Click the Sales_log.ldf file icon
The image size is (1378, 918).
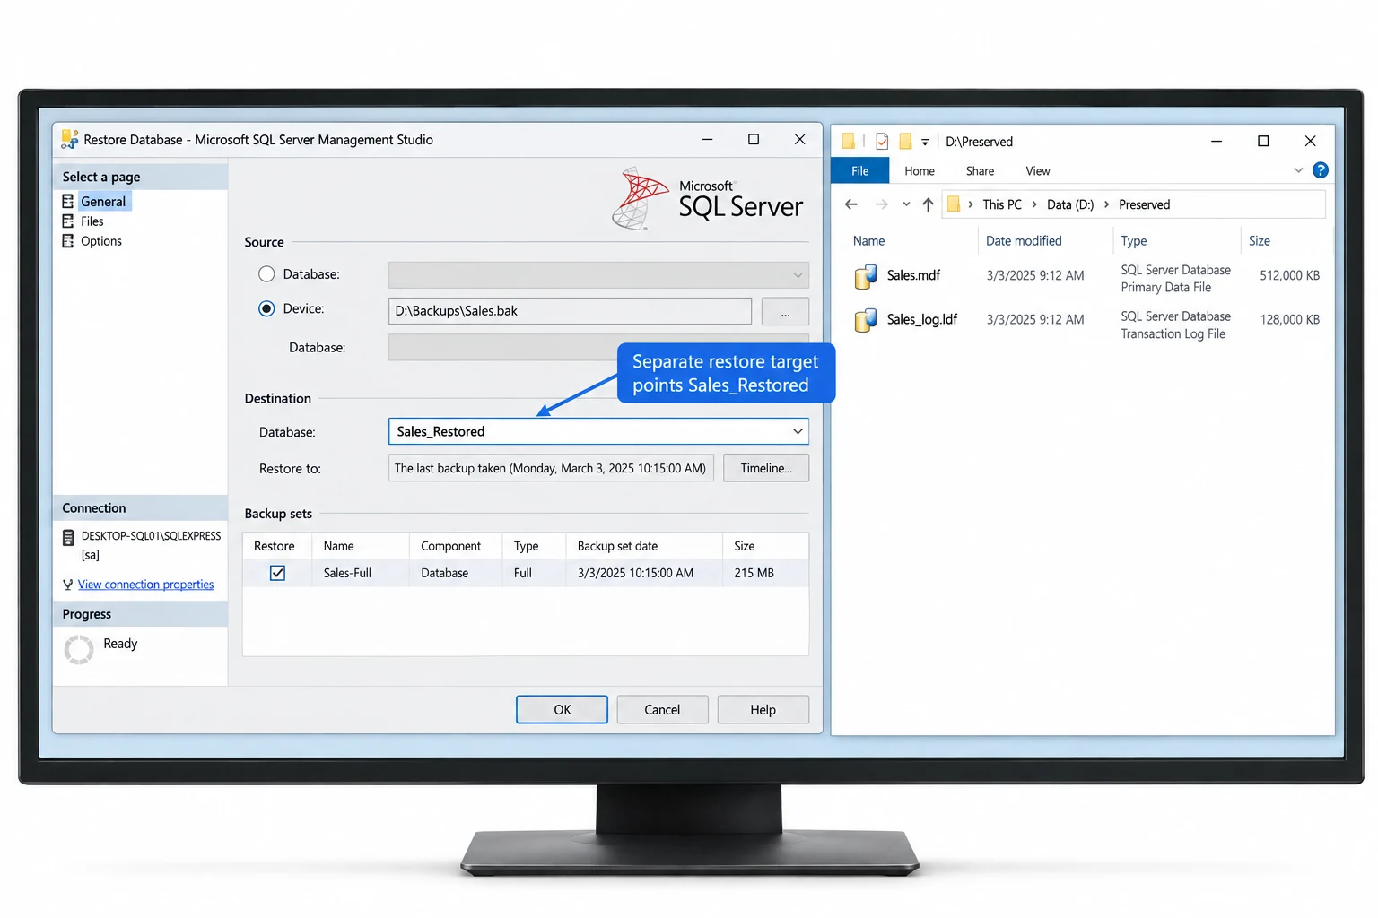(x=866, y=320)
